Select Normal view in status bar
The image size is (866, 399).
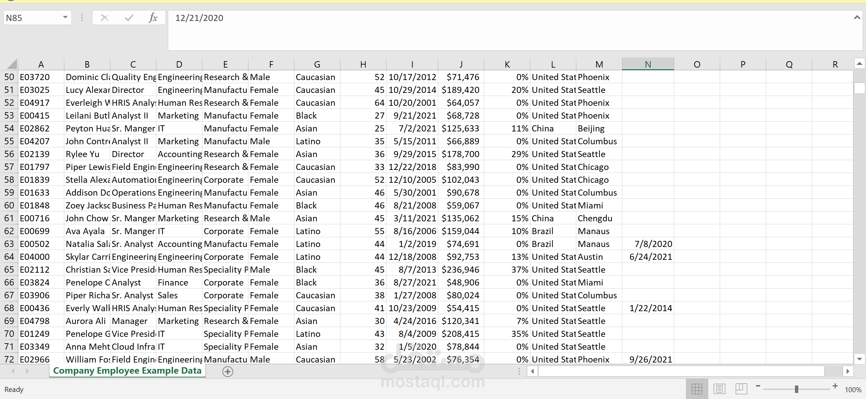coord(698,389)
